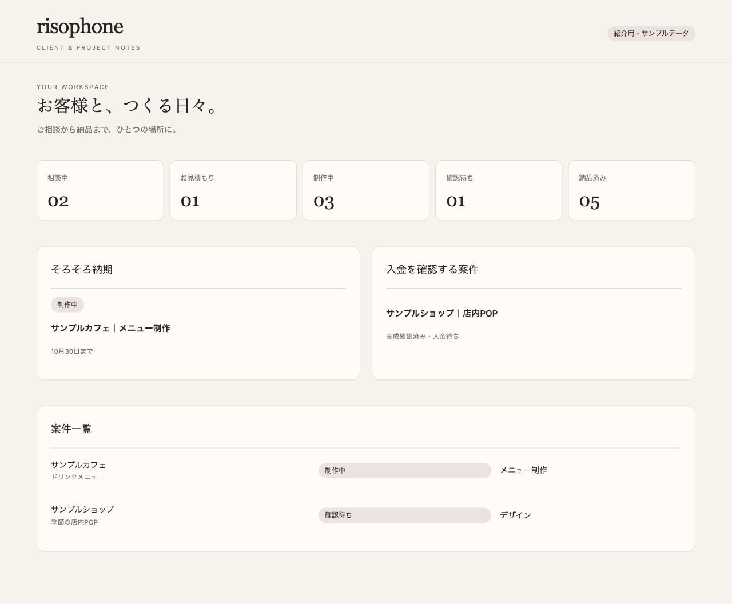Click the 10月30日まで deadline text
732x604 pixels.
[x=72, y=351]
